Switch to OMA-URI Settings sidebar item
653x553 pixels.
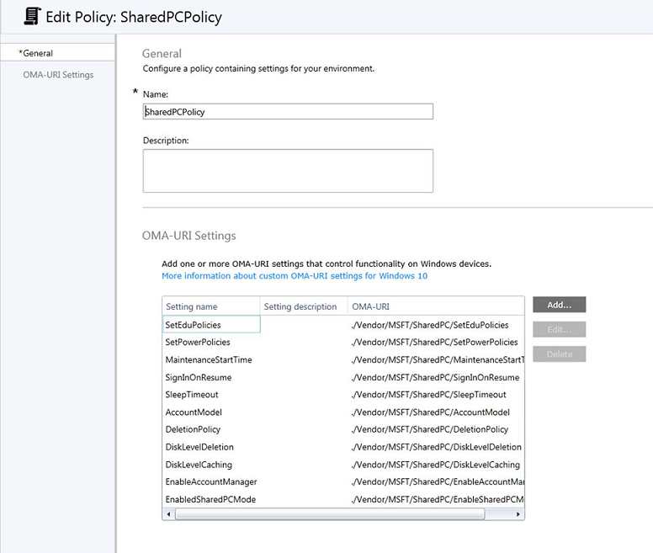coord(58,75)
